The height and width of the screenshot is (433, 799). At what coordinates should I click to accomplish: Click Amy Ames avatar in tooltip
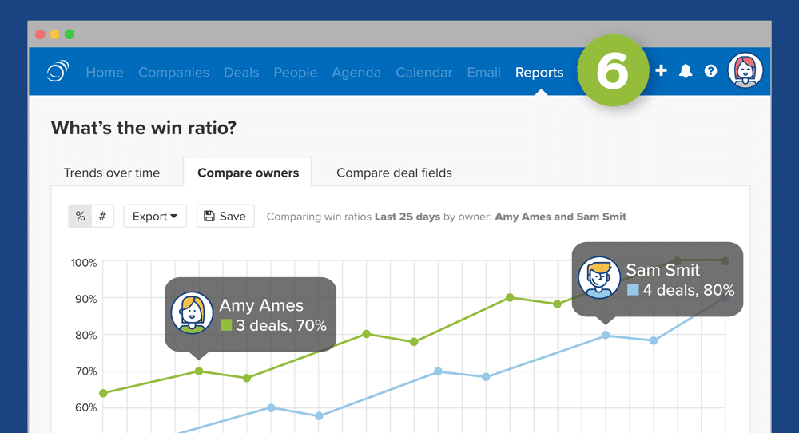coord(192,313)
